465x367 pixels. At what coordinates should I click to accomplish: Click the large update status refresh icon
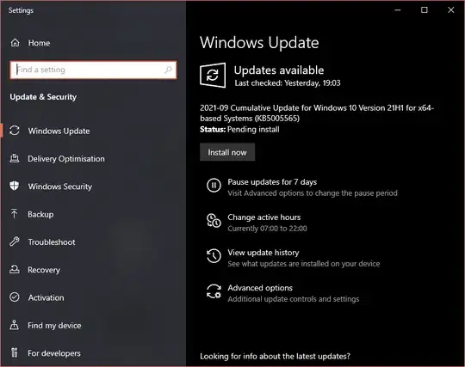pyautogui.click(x=213, y=75)
